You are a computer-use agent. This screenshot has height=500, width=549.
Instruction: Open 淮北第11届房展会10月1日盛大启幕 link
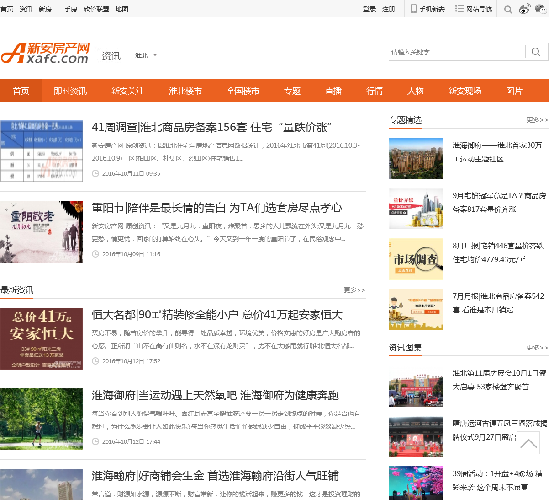(500, 380)
